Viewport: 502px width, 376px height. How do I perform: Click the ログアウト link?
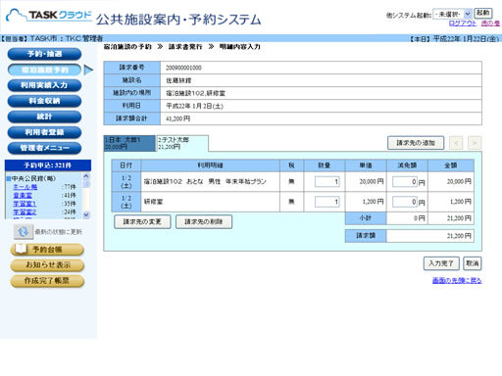click(x=463, y=23)
